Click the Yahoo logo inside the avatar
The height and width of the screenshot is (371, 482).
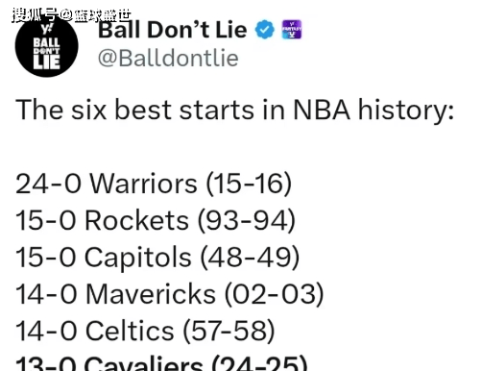click(46, 28)
